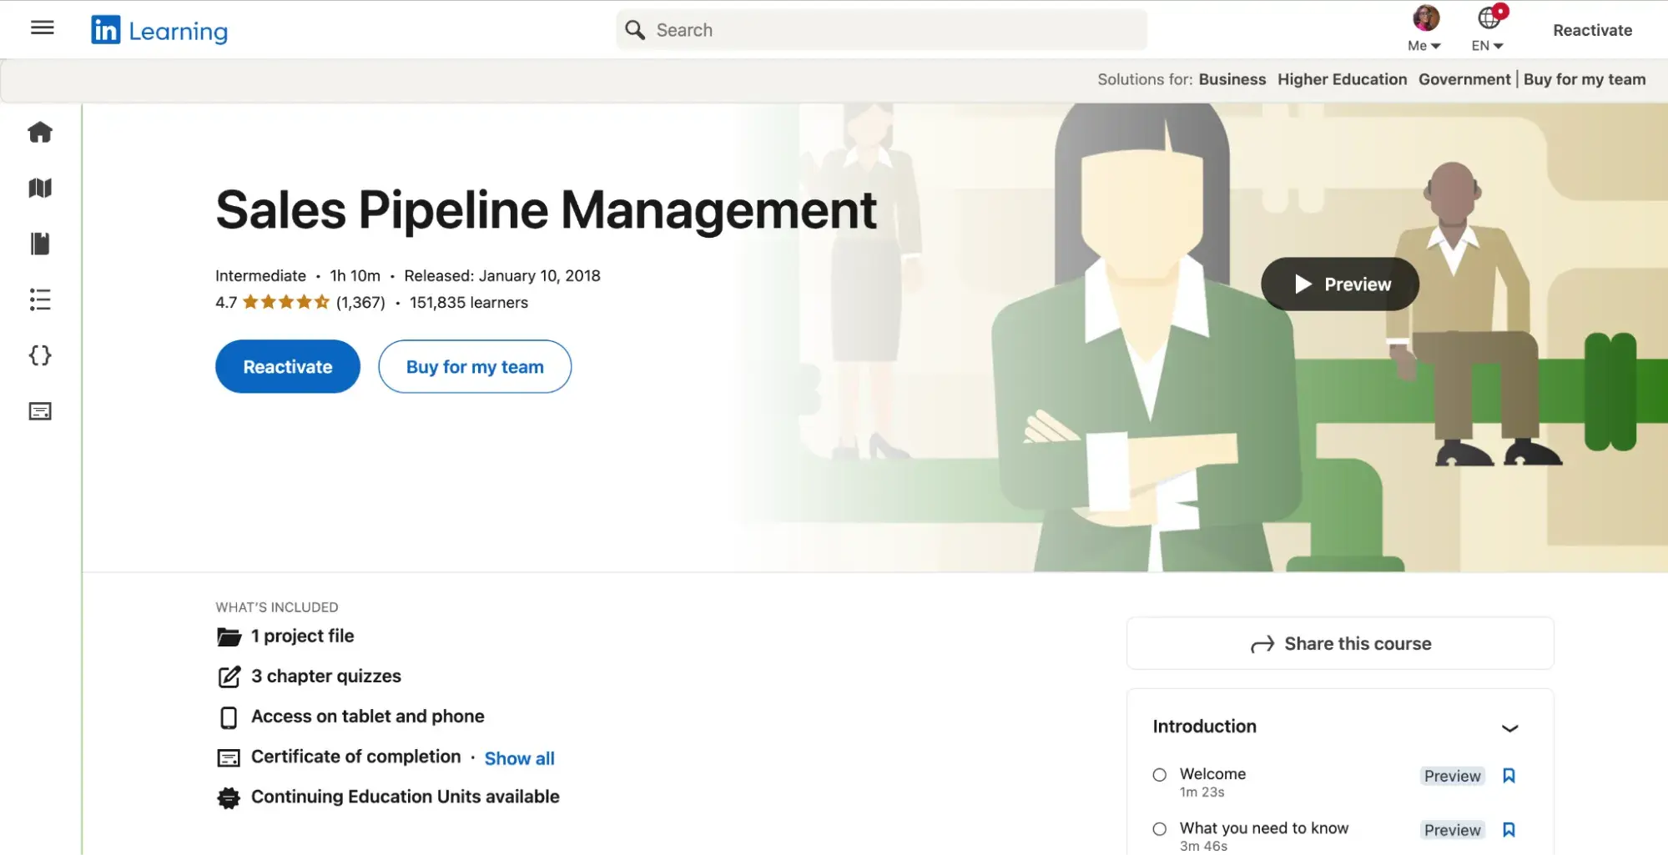Open the curly braces code icon
This screenshot has height=855, width=1668.
point(40,355)
